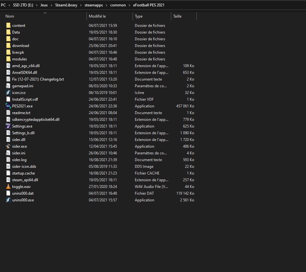Image resolution: width=306 pixels, height=272 pixels.
Task: Click the content folder icon
Action: pyautogui.click(x=8, y=25)
